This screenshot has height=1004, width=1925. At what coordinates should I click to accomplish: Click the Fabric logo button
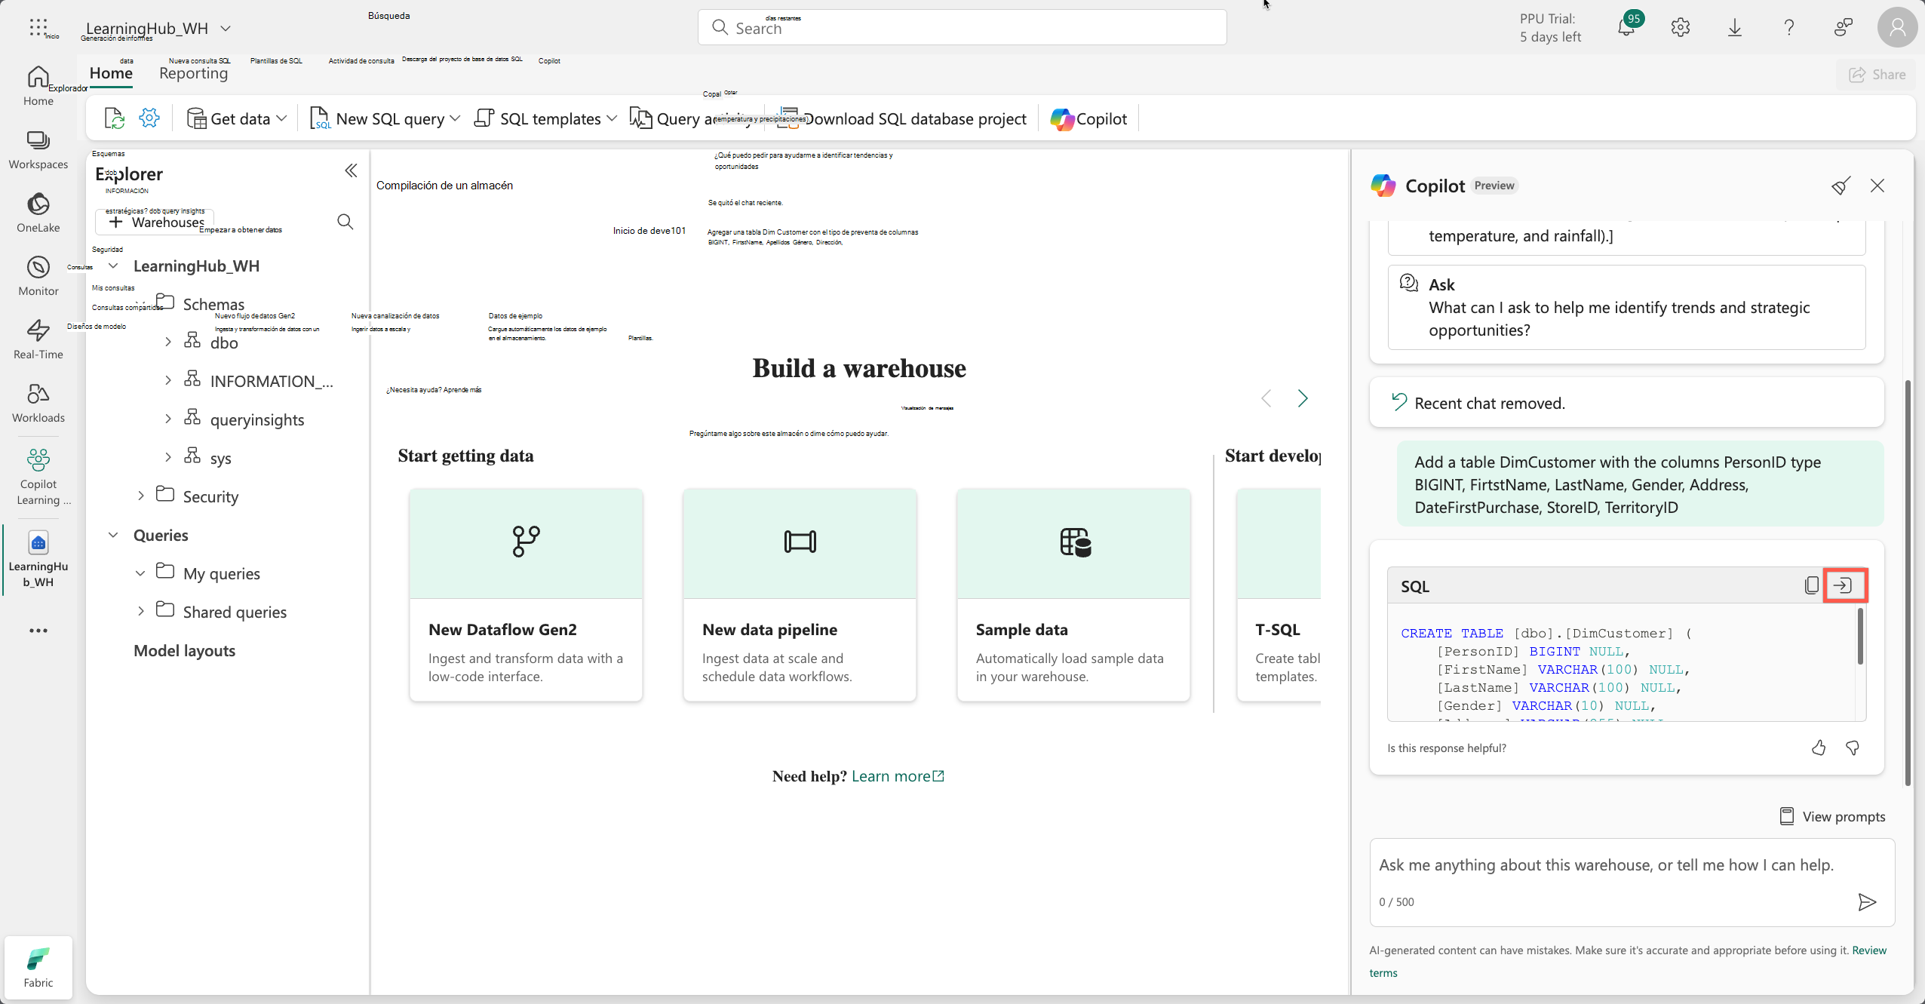tap(38, 968)
